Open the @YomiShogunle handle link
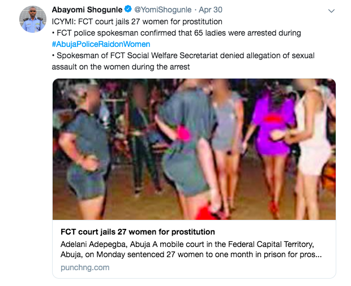The image size is (351, 286). point(162,10)
